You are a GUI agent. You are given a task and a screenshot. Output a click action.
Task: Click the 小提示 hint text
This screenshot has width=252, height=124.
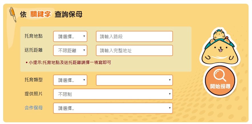(68, 63)
